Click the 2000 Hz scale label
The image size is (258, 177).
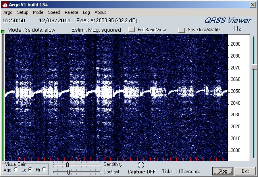tap(235, 150)
